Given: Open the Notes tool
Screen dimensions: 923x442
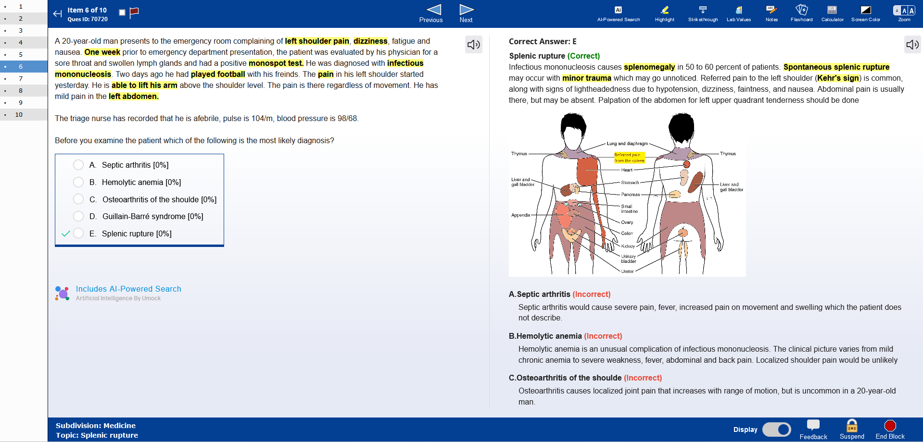Looking at the screenshot, I should 771,14.
